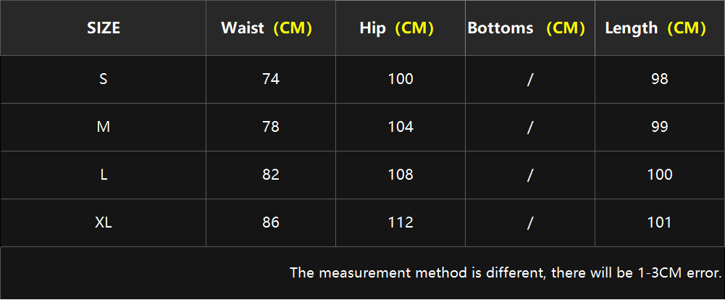Select waist value 74
This screenshot has width=725, height=300.
point(271,79)
